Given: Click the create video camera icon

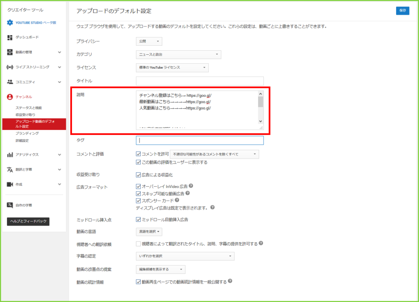Looking at the screenshot, I should [x=10, y=184].
